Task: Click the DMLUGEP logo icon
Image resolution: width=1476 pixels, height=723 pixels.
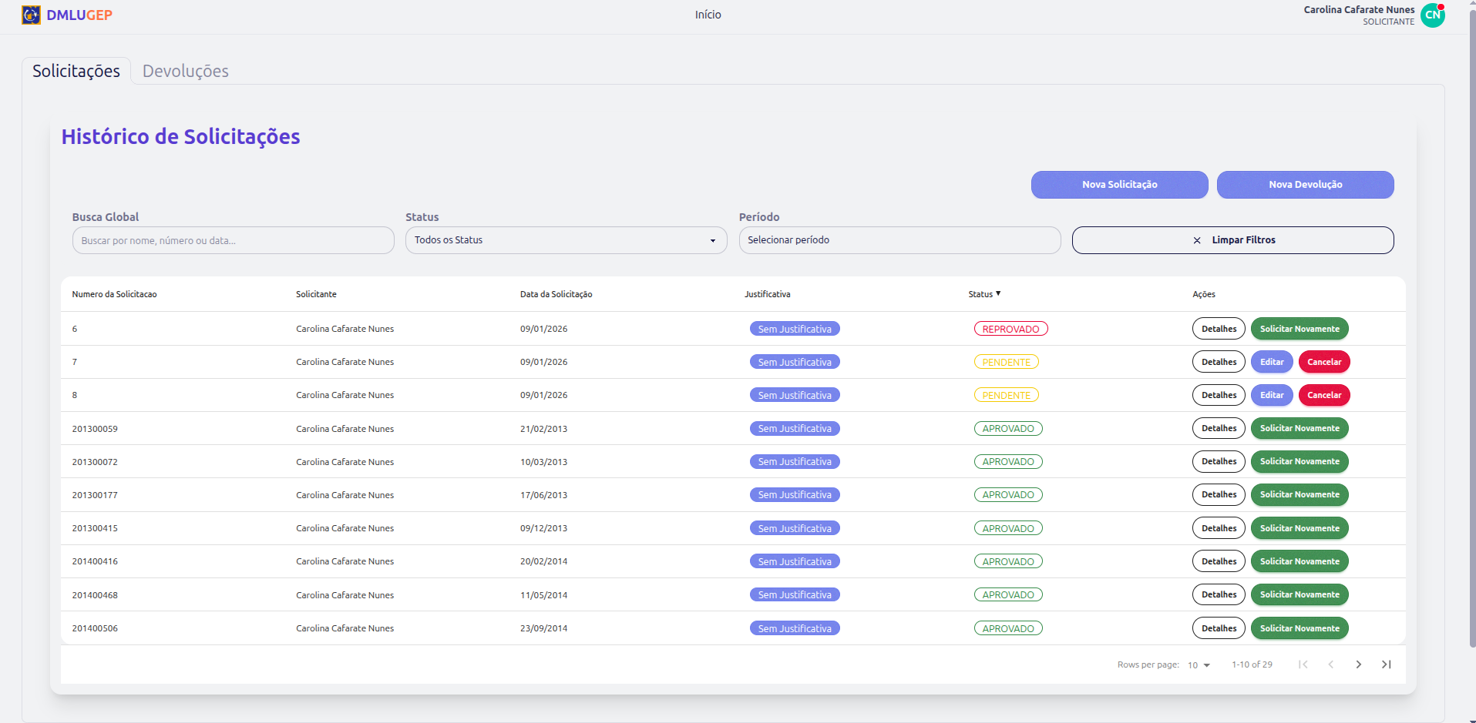Action: point(31,15)
